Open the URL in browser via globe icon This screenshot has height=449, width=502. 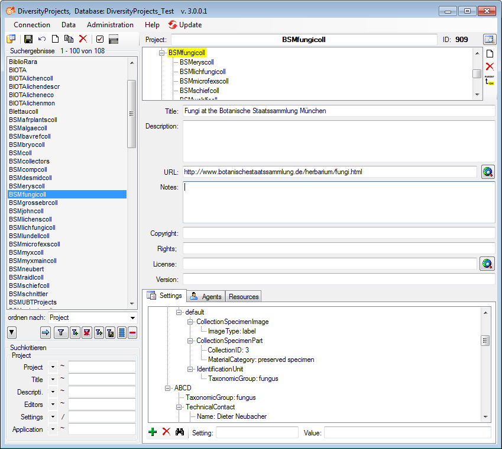pos(488,172)
